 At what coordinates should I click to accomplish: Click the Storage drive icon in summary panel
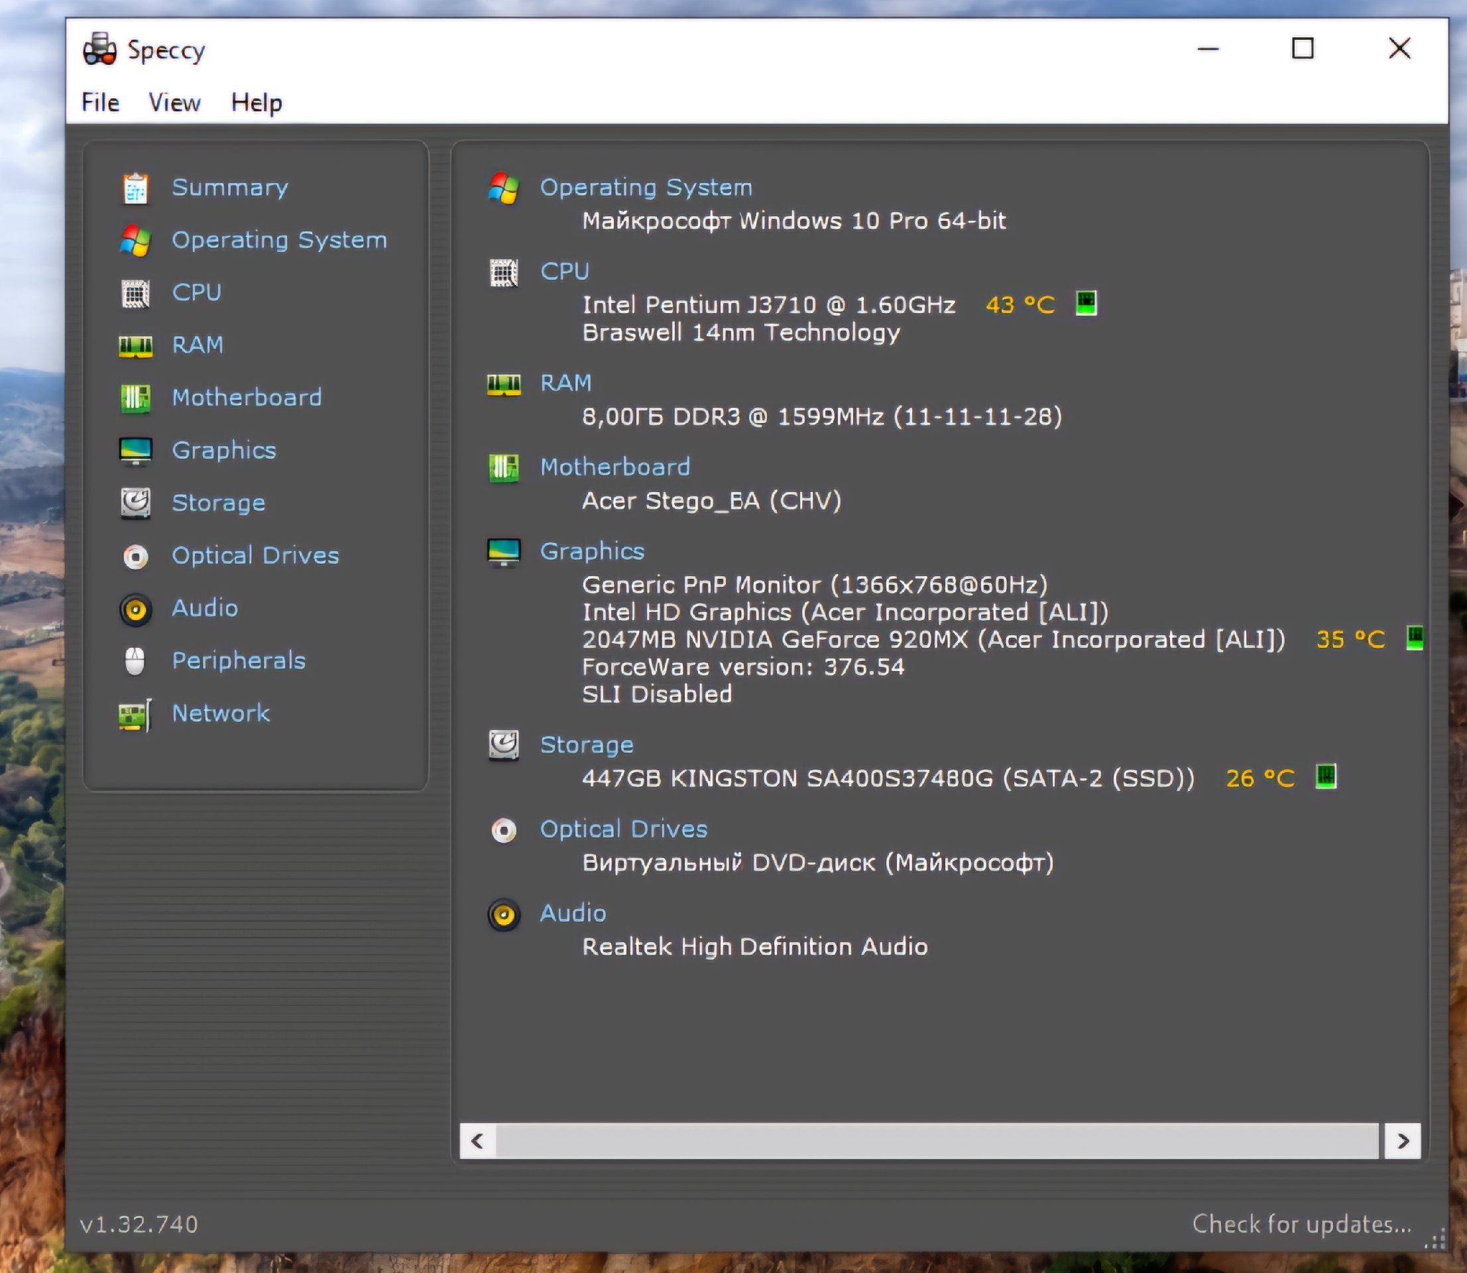tap(503, 746)
